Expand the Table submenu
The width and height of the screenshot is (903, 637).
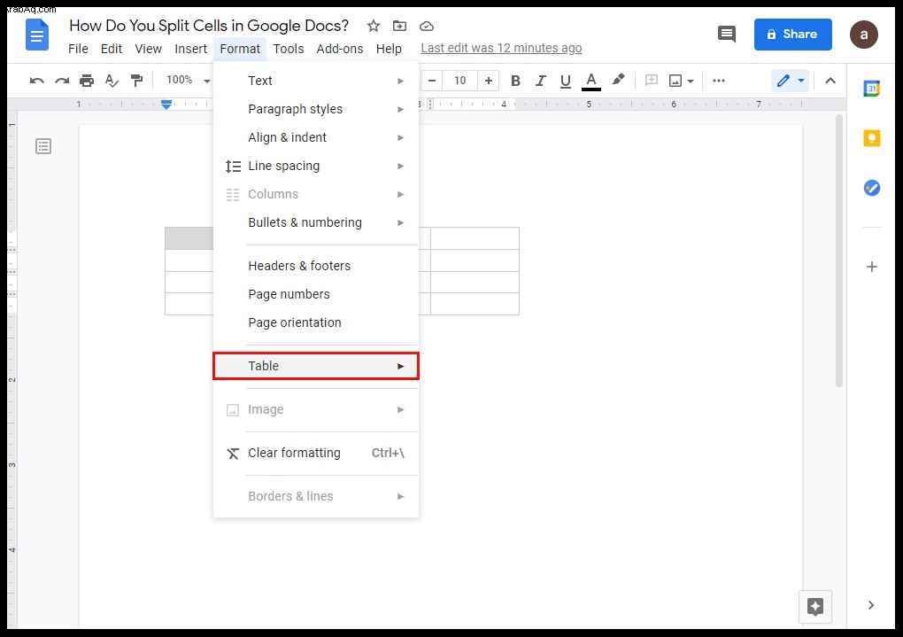click(315, 366)
